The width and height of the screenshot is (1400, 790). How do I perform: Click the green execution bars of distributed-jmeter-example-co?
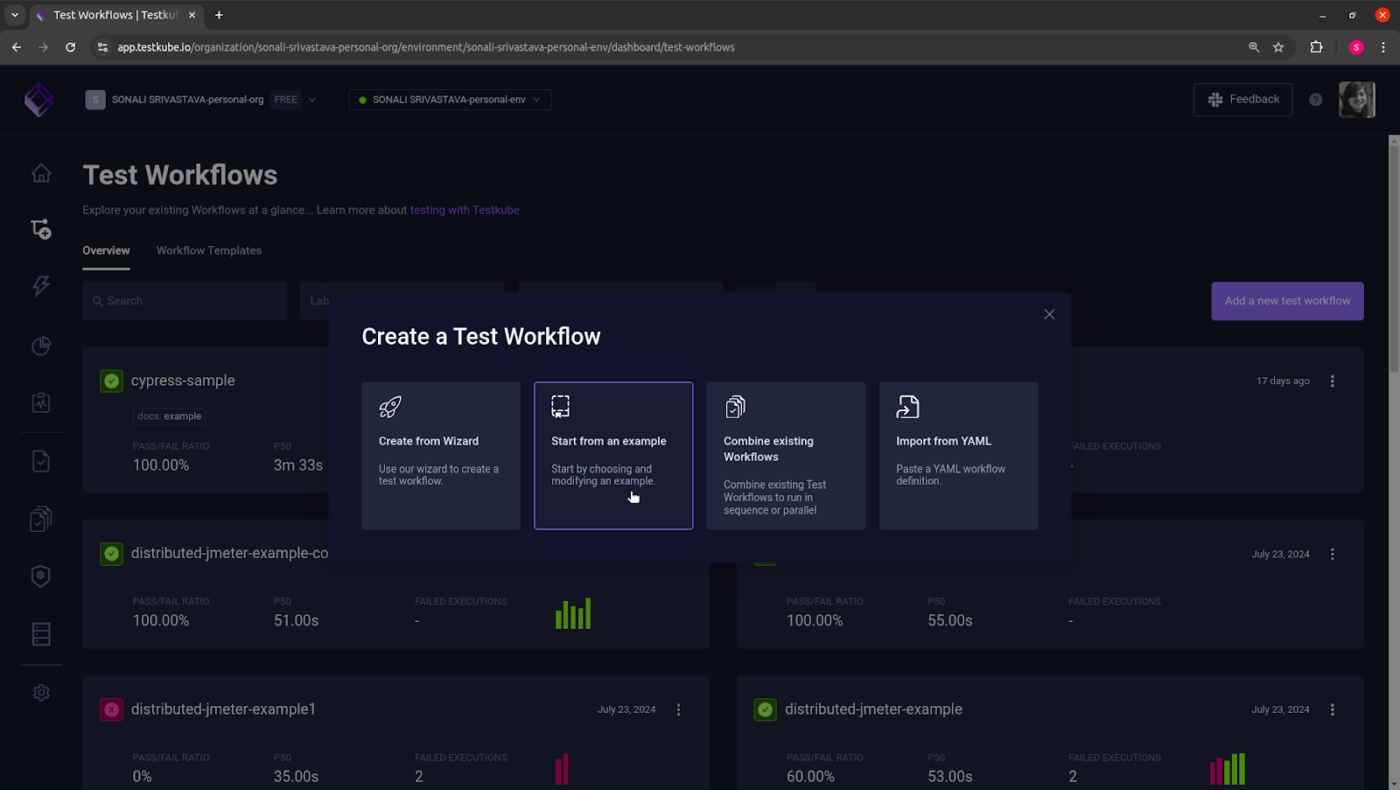(573, 613)
